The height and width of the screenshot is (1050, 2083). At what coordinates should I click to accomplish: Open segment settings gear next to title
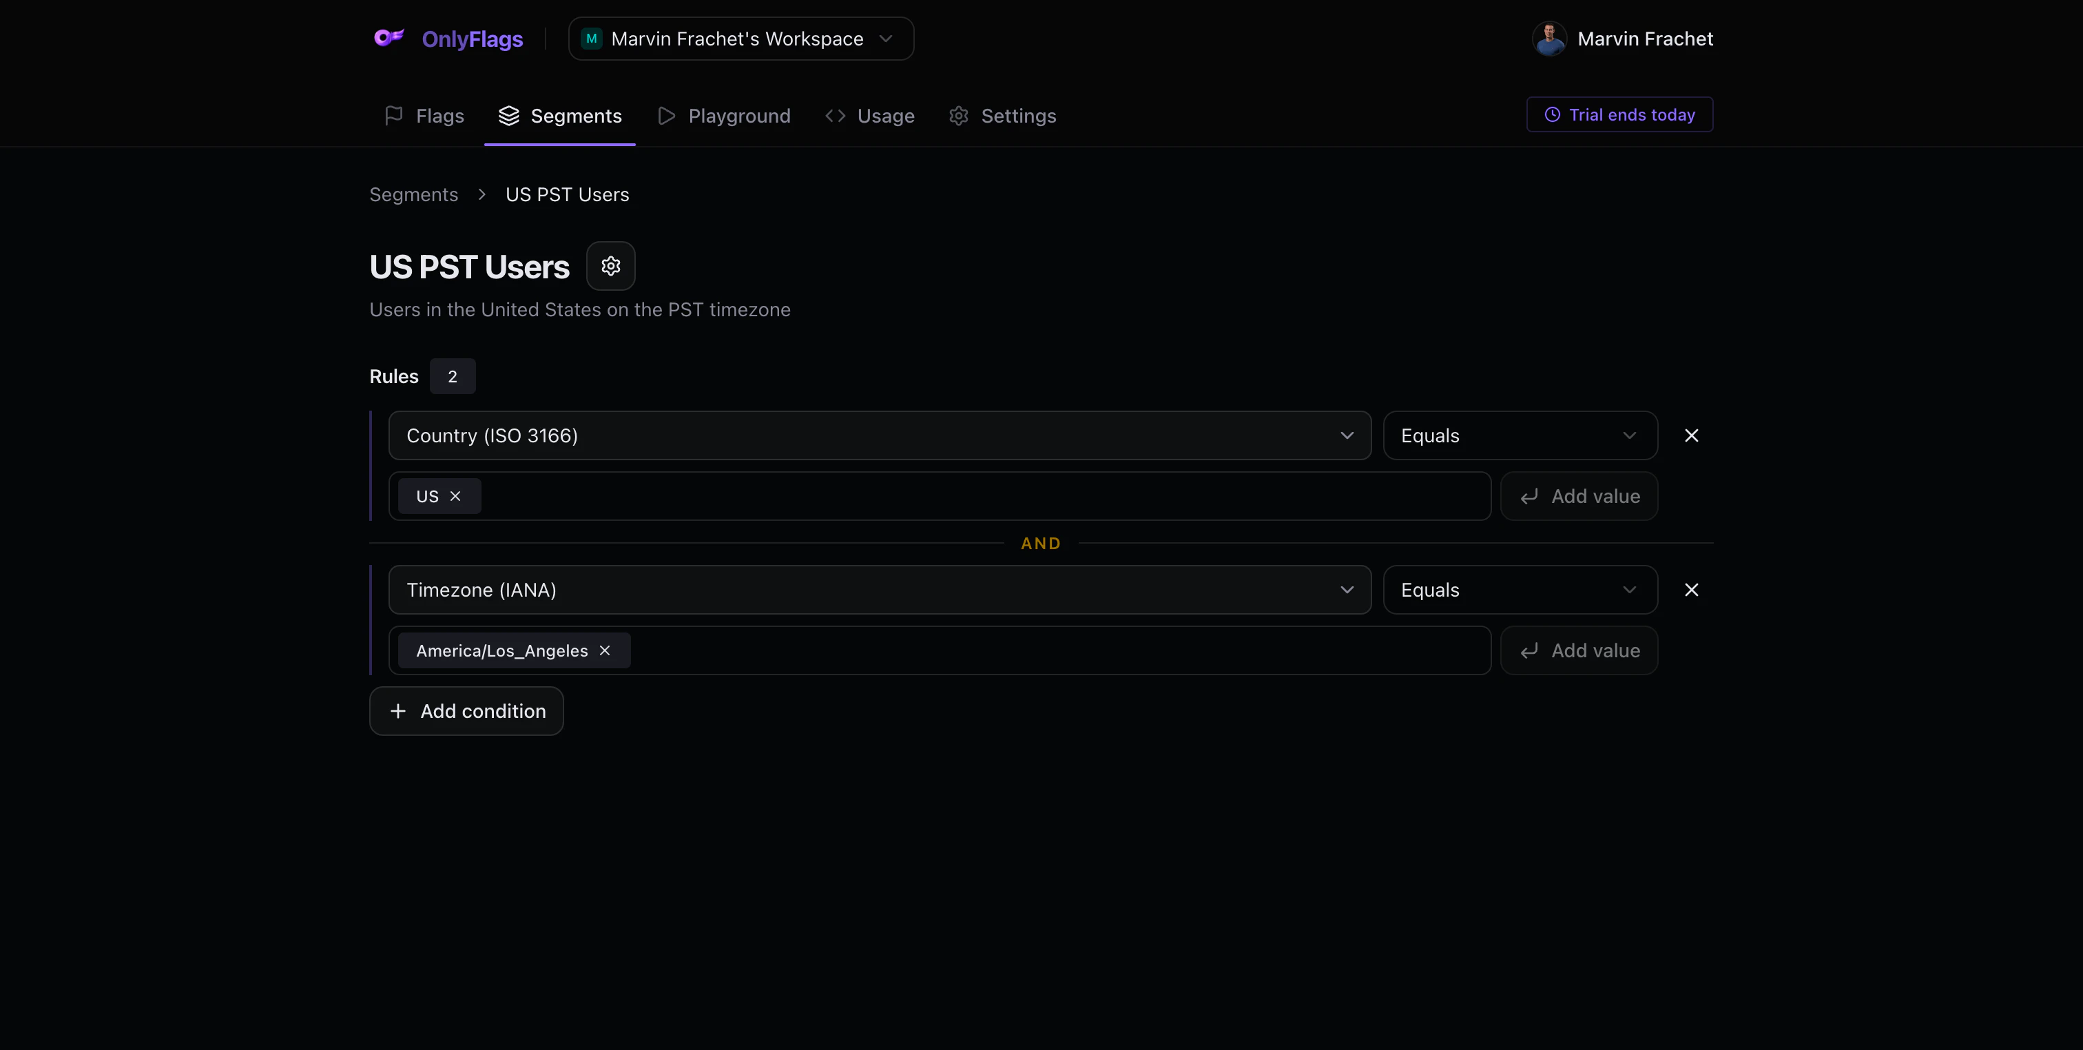(610, 266)
